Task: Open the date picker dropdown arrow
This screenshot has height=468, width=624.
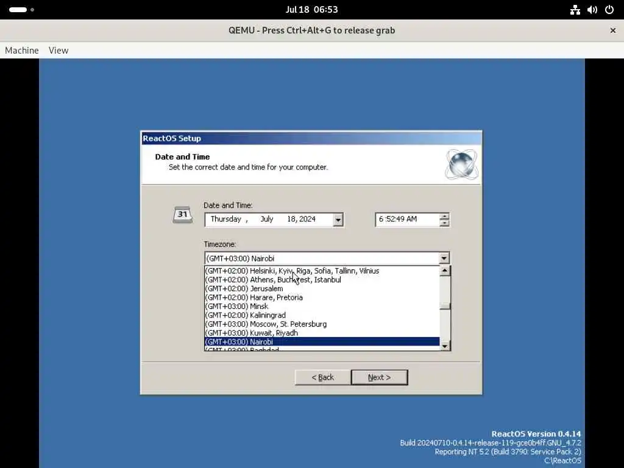Action: click(x=338, y=219)
